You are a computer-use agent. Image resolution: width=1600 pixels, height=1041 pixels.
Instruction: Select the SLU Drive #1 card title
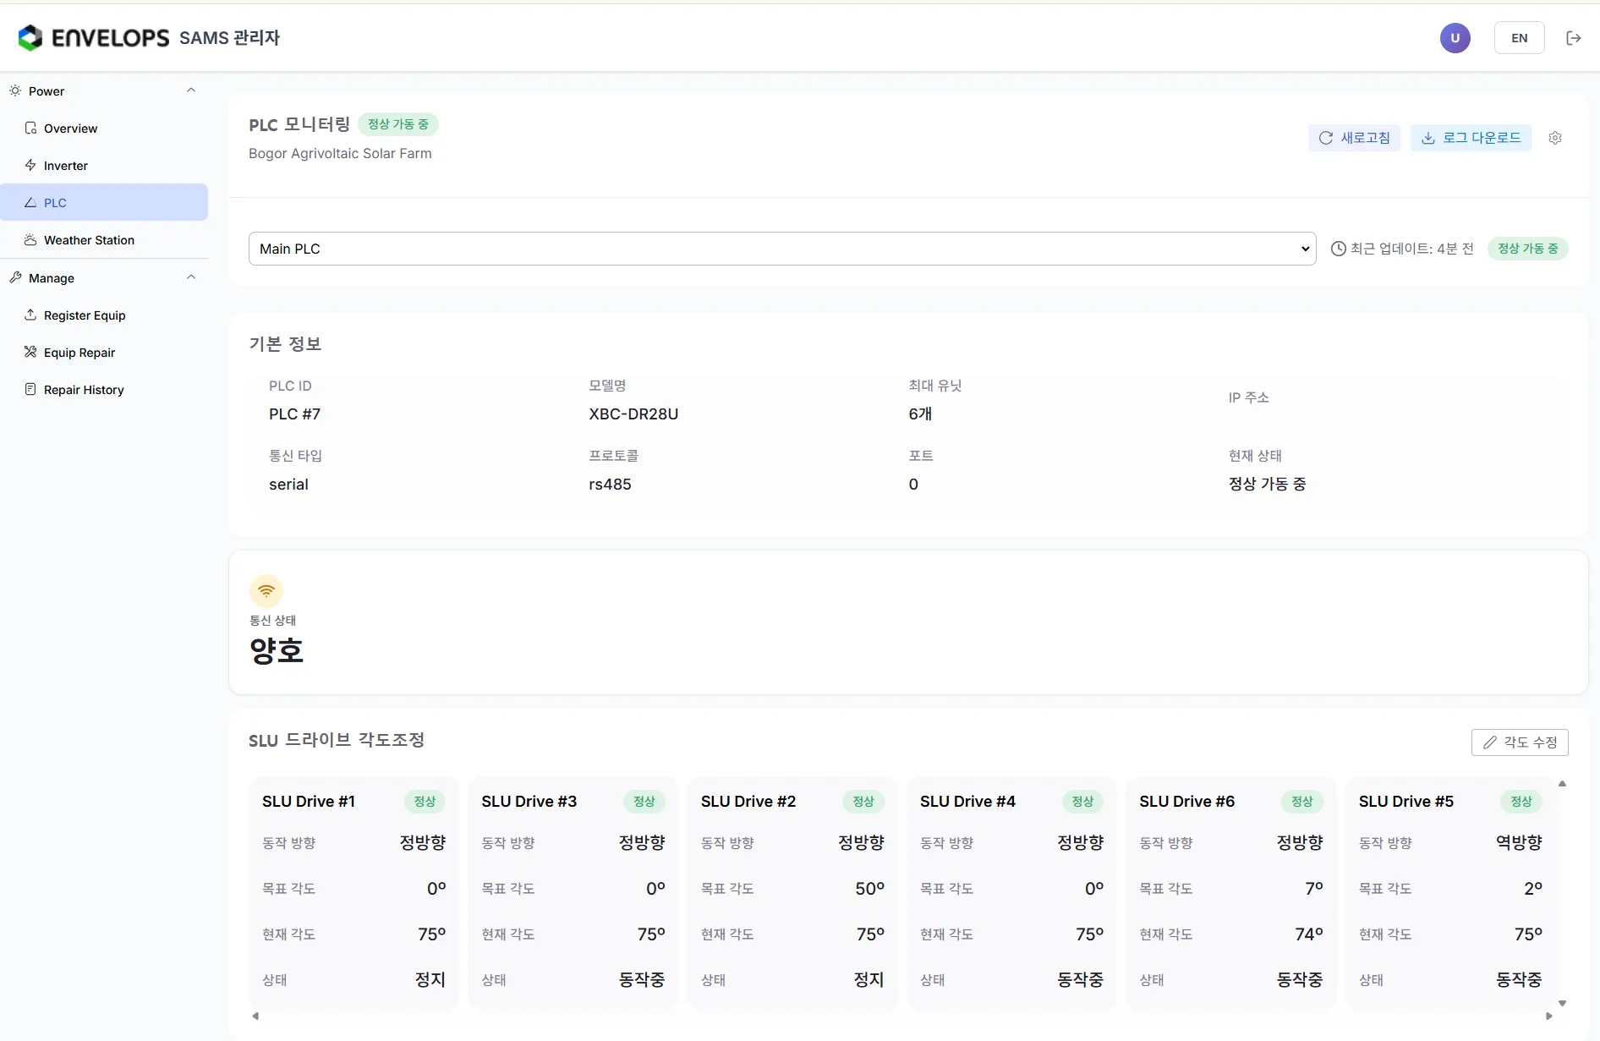[309, 802]
